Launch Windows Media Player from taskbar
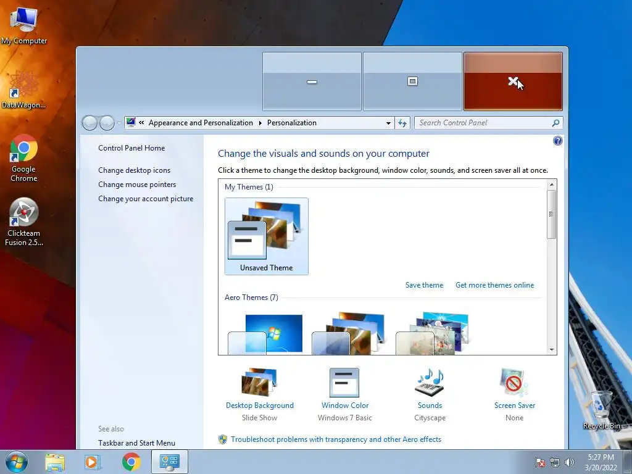This screenshot has width=632, height=474. (x=92, y=462)
